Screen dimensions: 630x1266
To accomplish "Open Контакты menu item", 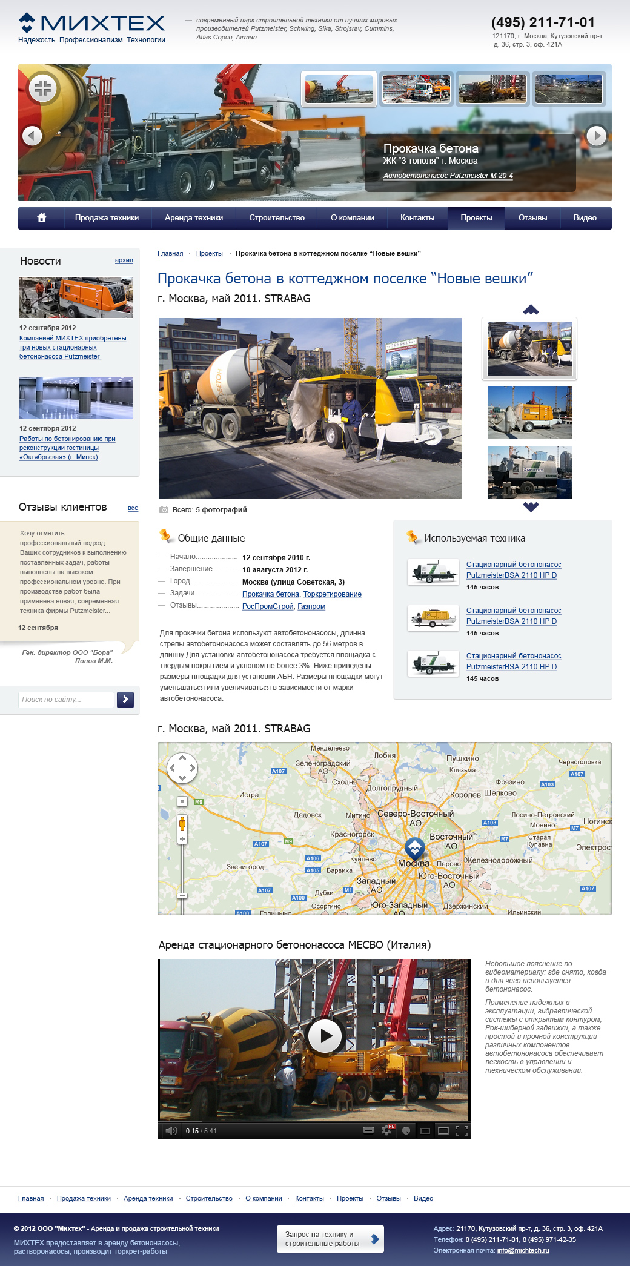I will click(417, 218).
